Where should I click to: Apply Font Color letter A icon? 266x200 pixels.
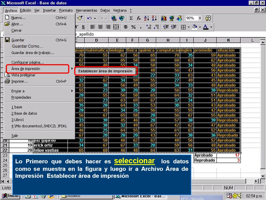[x=206, y=27]
